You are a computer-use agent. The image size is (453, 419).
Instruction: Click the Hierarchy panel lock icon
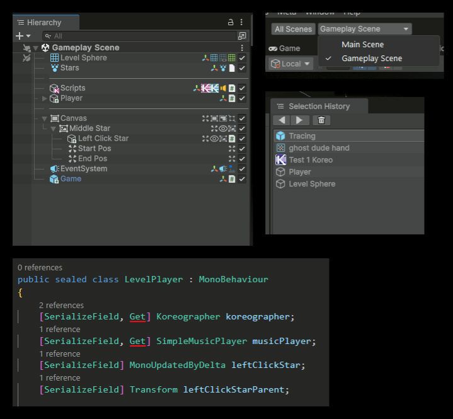230,22
